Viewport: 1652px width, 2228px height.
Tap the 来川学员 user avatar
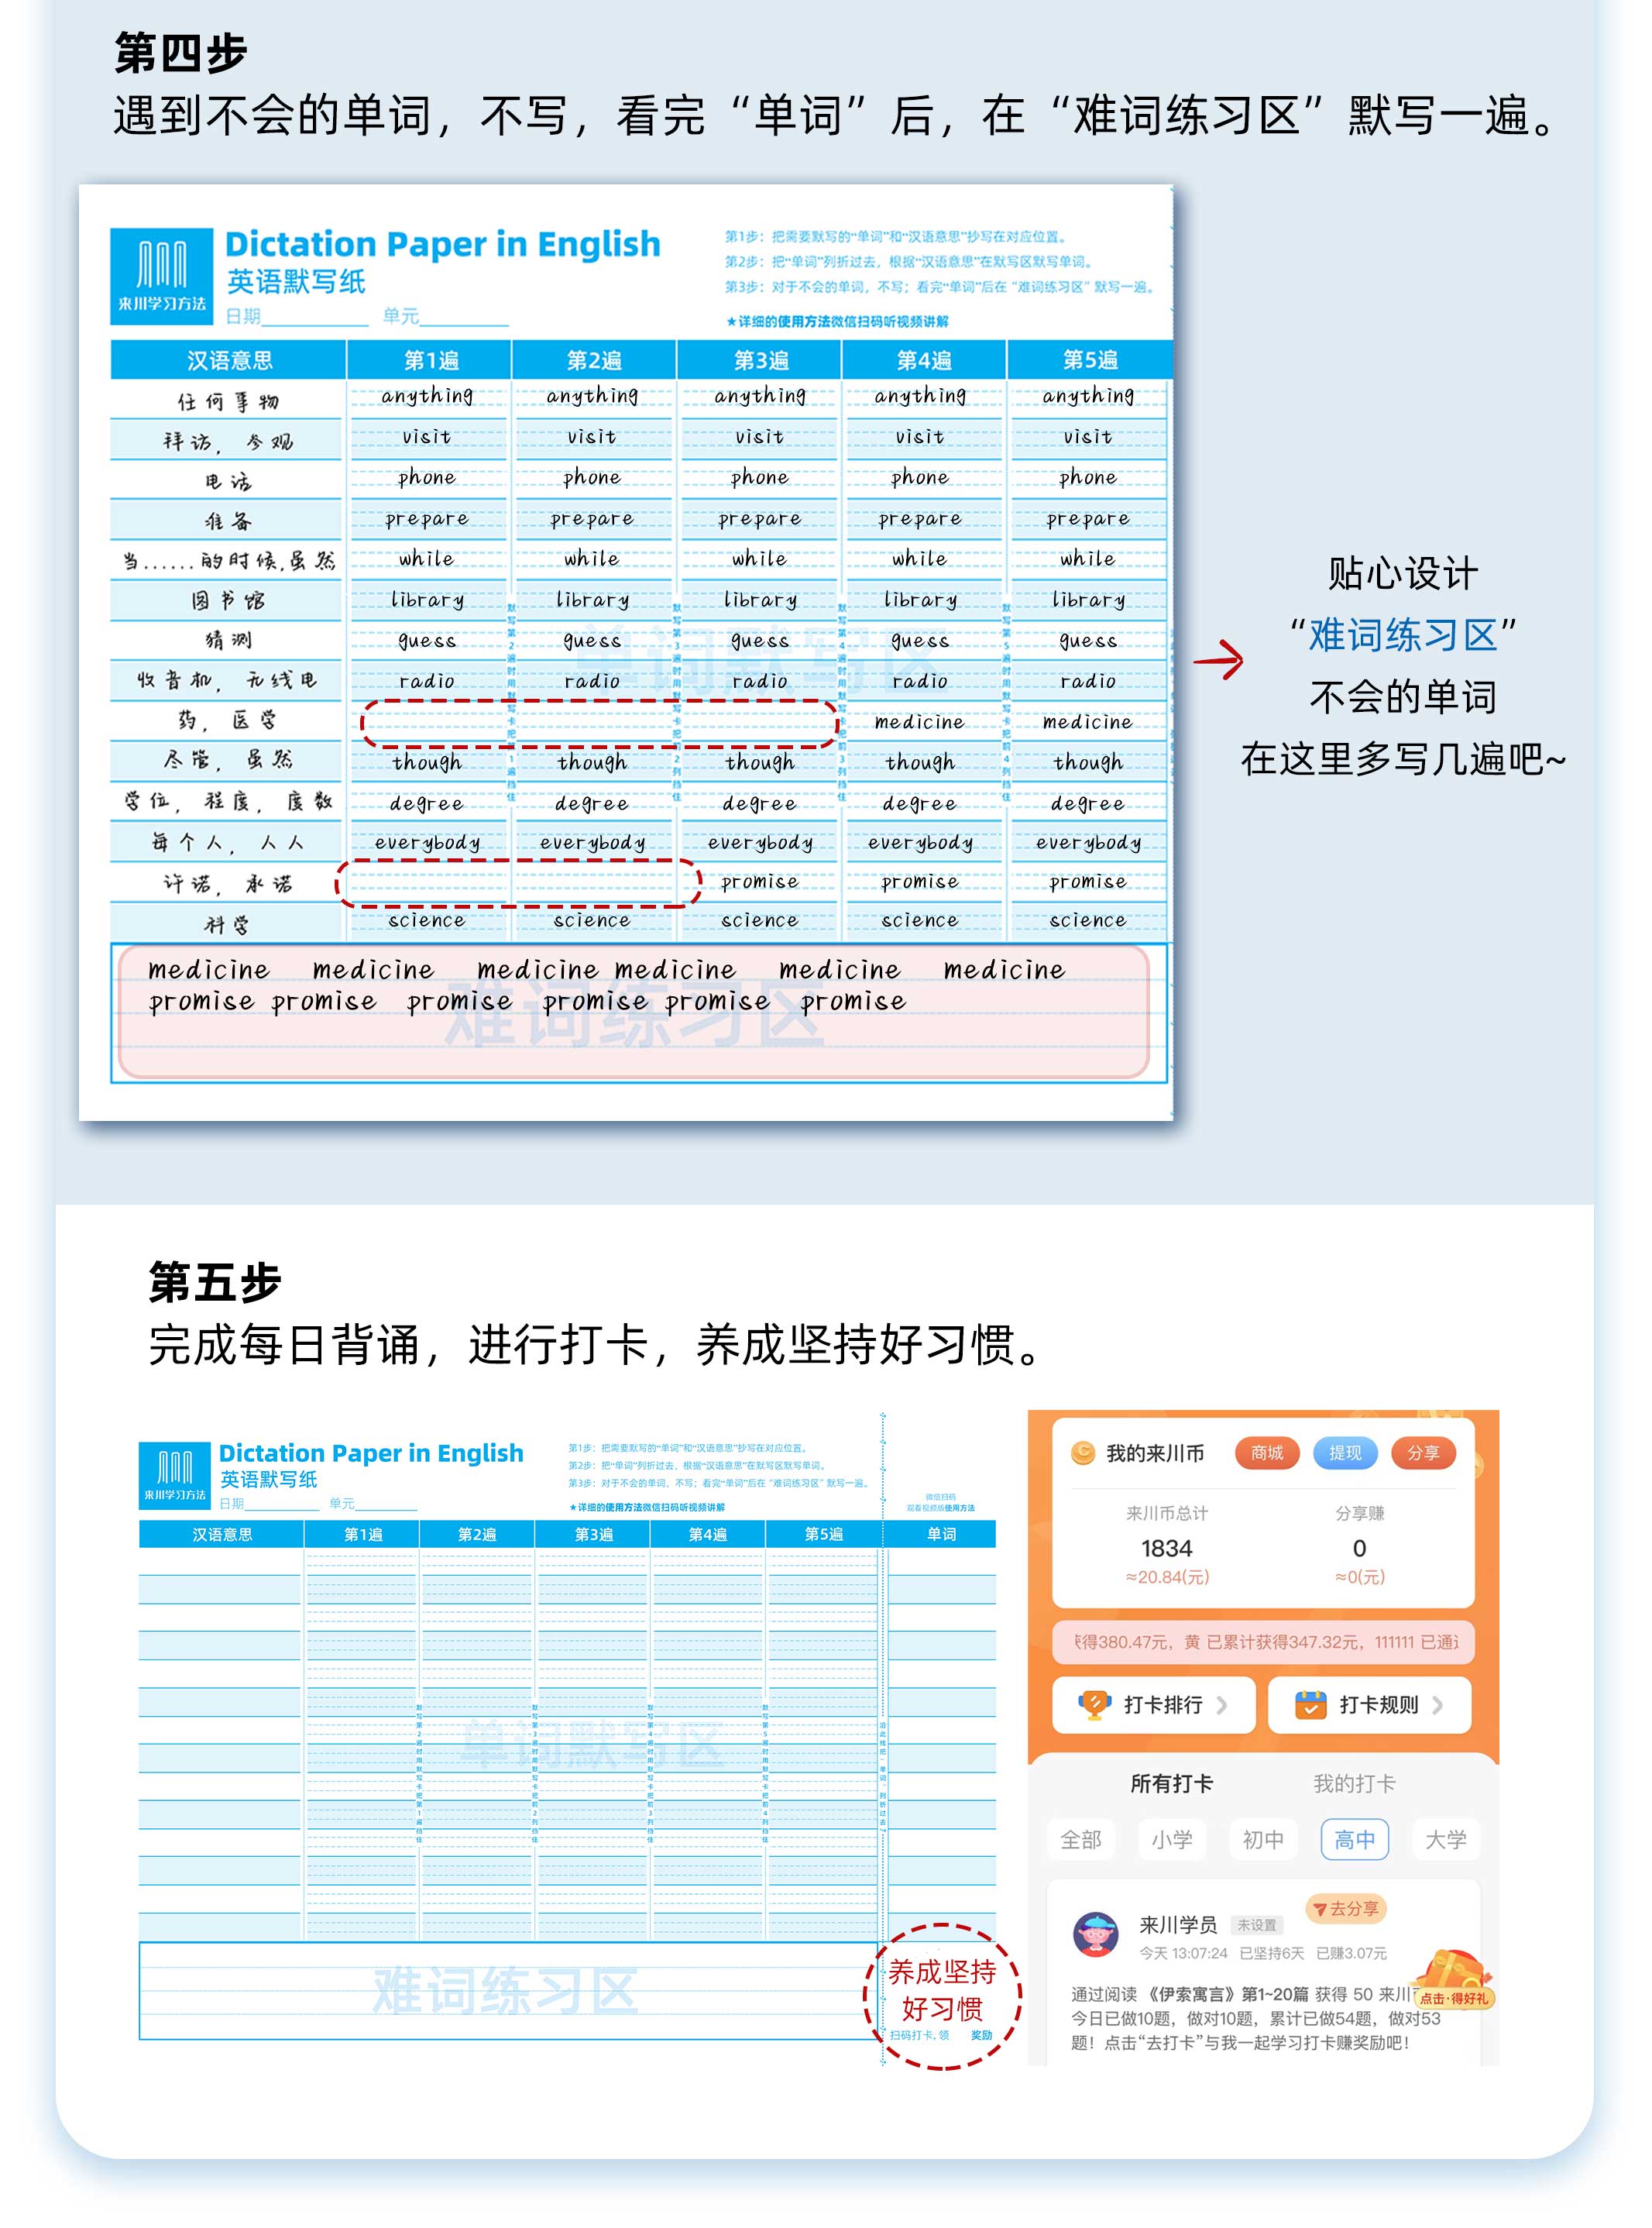(1096, 1935)
